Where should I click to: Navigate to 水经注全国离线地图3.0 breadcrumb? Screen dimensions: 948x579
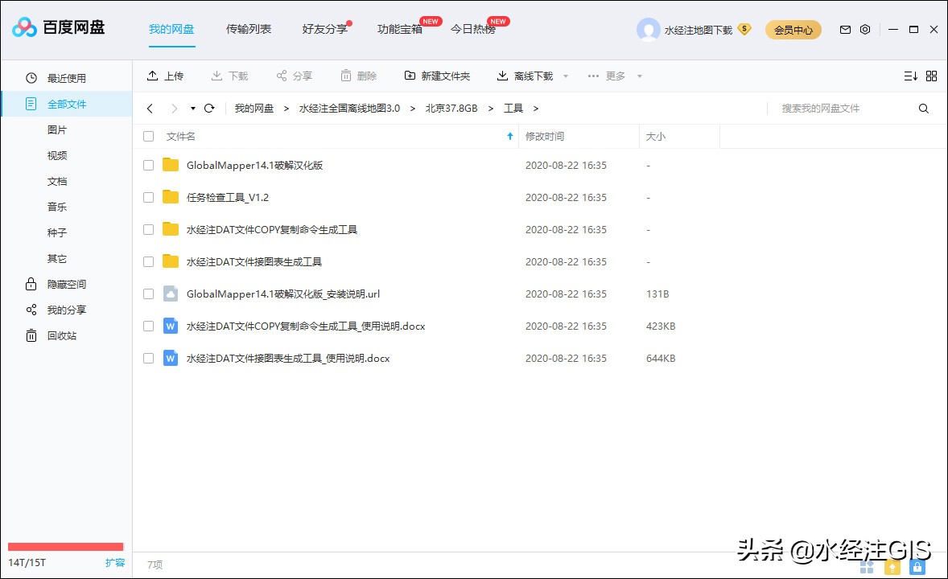tap(349, 109)
